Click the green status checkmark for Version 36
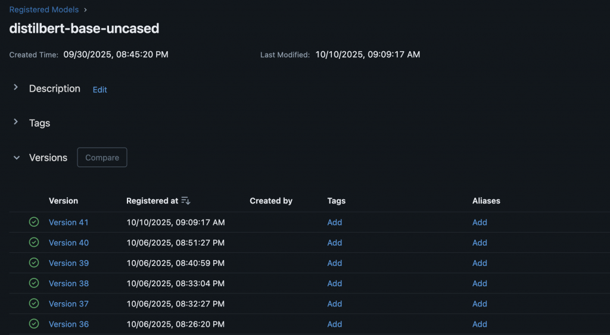The height and width of the screenshot is (335, 610). (x=34, y=324)
